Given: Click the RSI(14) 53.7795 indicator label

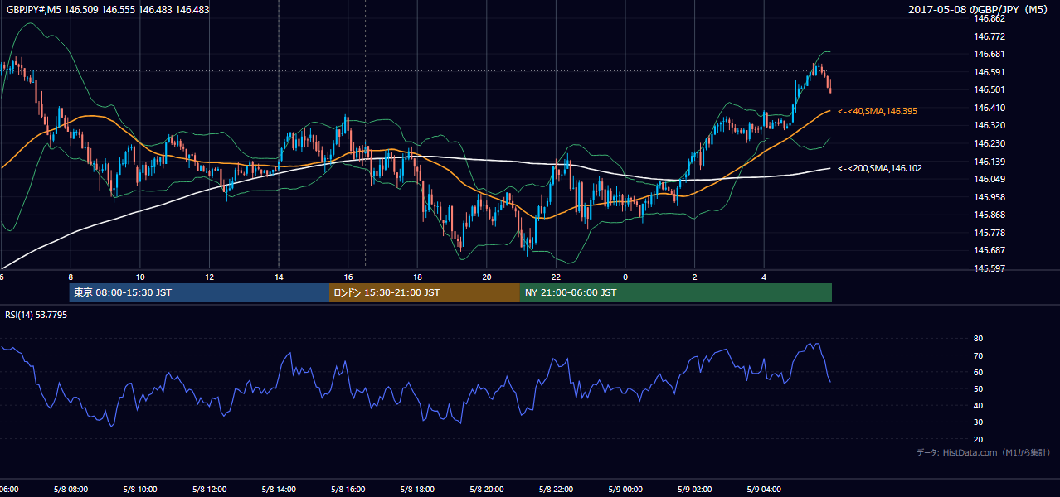Looking at the screenshot, I should click(x=36, y=315).
